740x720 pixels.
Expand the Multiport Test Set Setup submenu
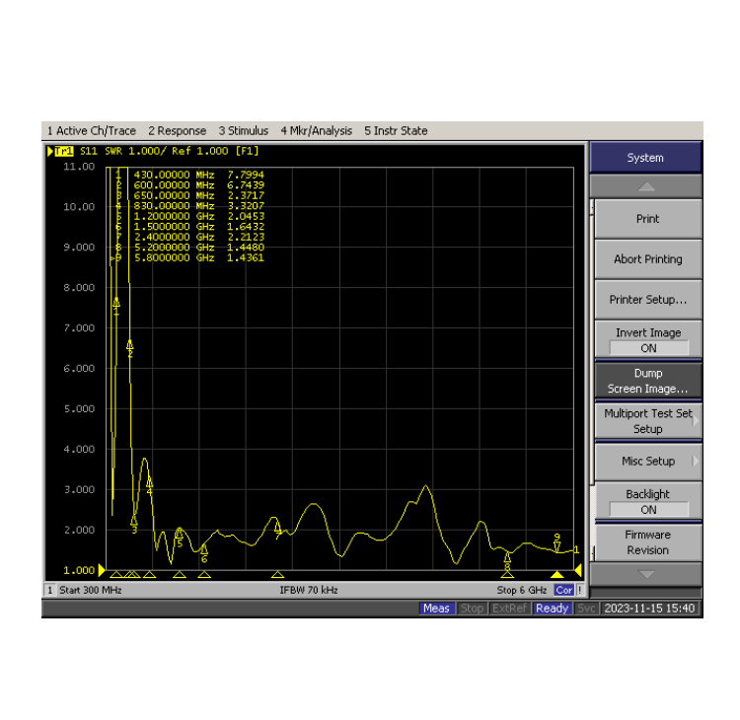click(647, 421)
